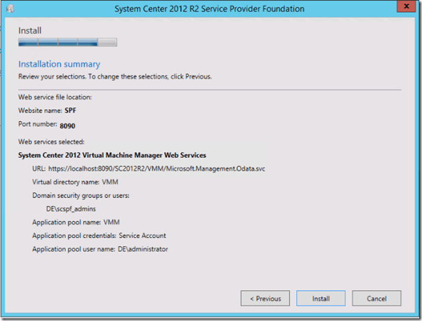Cancel the setup wizard

click(376, 298)
